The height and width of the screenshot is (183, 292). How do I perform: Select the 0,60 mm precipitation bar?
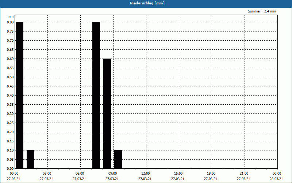pos(107,113)
